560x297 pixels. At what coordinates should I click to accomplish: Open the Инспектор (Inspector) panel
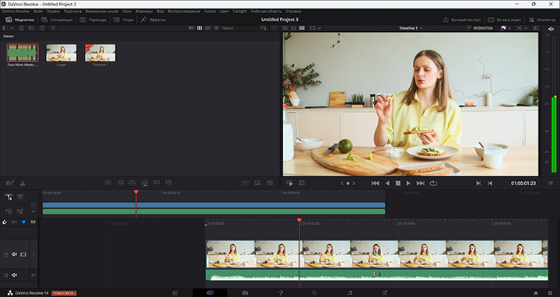(542, 19)
